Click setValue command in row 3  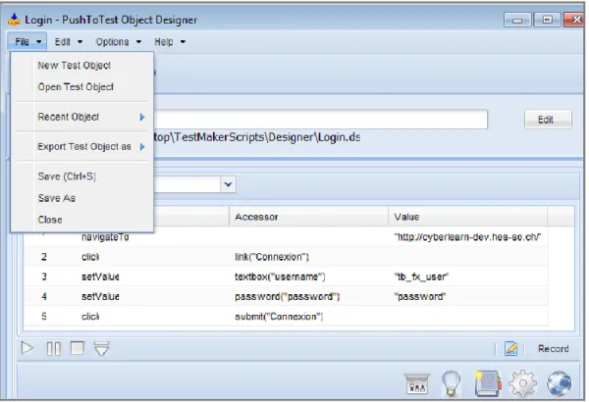[100, 276]
